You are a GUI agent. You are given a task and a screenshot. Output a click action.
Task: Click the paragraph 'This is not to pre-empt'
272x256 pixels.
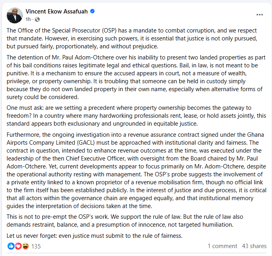click(x=125, y=221)
